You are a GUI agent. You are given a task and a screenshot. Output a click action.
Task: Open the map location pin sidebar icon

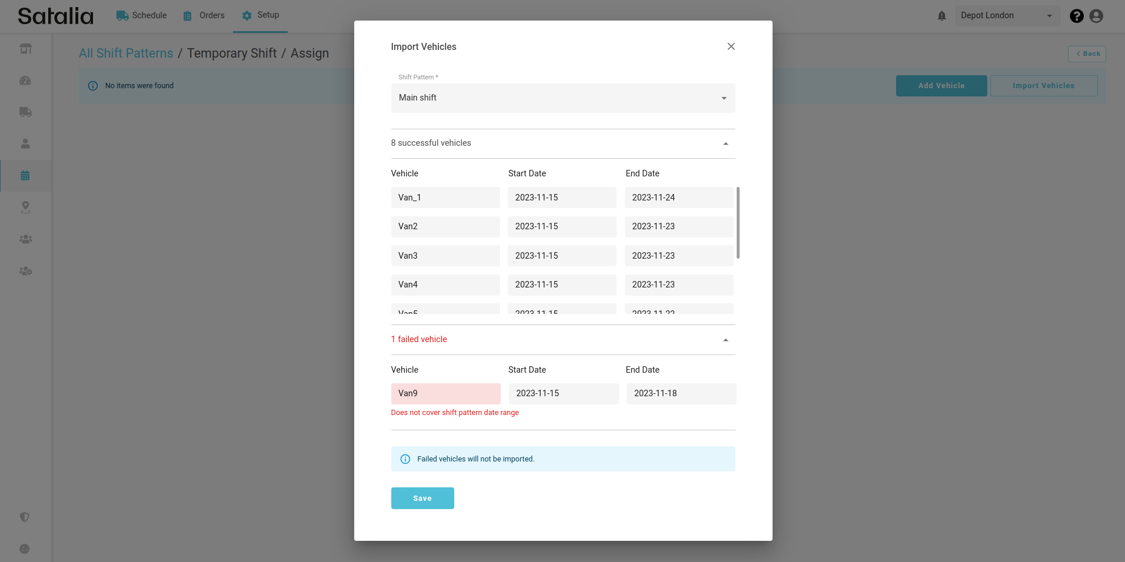pos(25,207)
